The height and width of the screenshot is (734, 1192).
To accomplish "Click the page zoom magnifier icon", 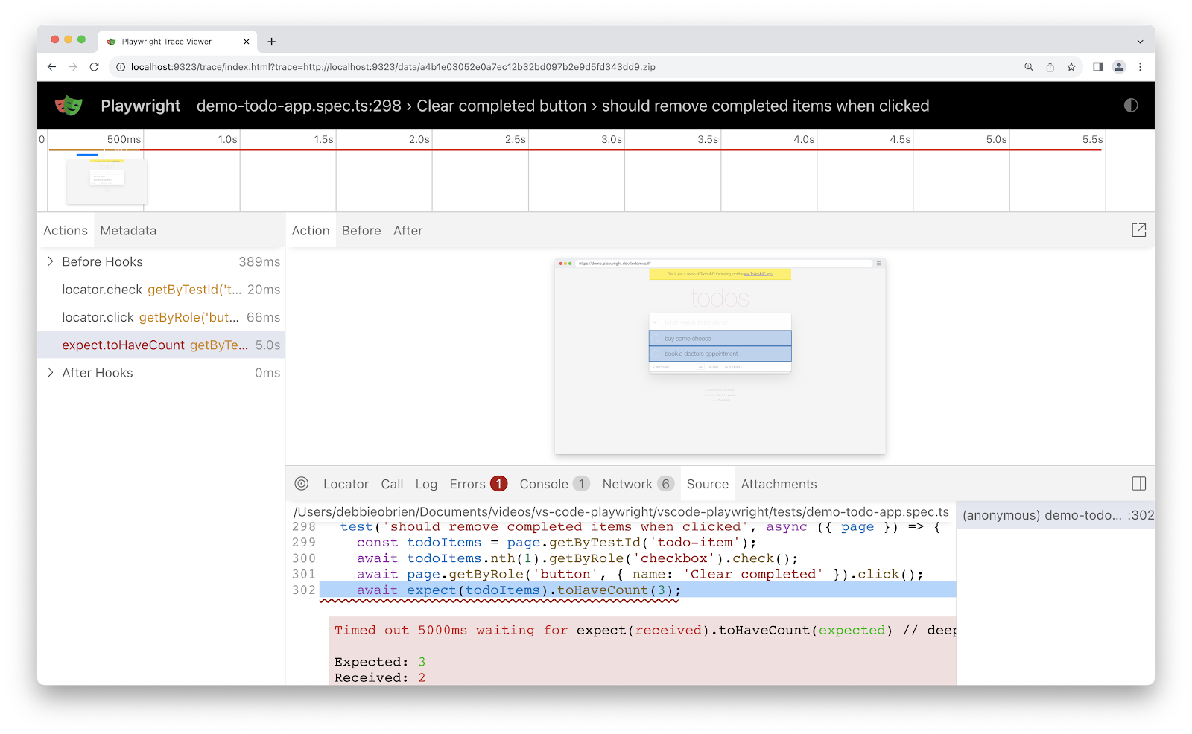I will click(1028, 66).
